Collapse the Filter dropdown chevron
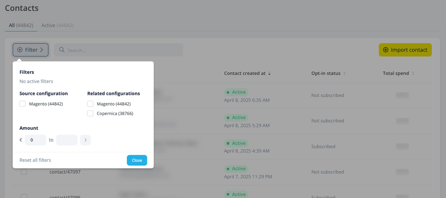This screenshot has height=198, width=446. click(41, 50)
